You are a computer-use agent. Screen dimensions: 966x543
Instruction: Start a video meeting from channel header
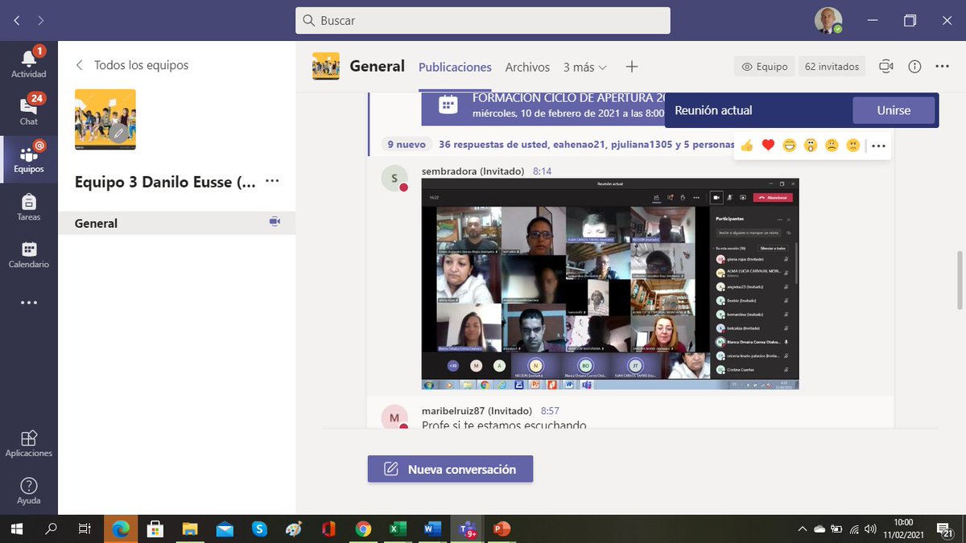[886, 67]
